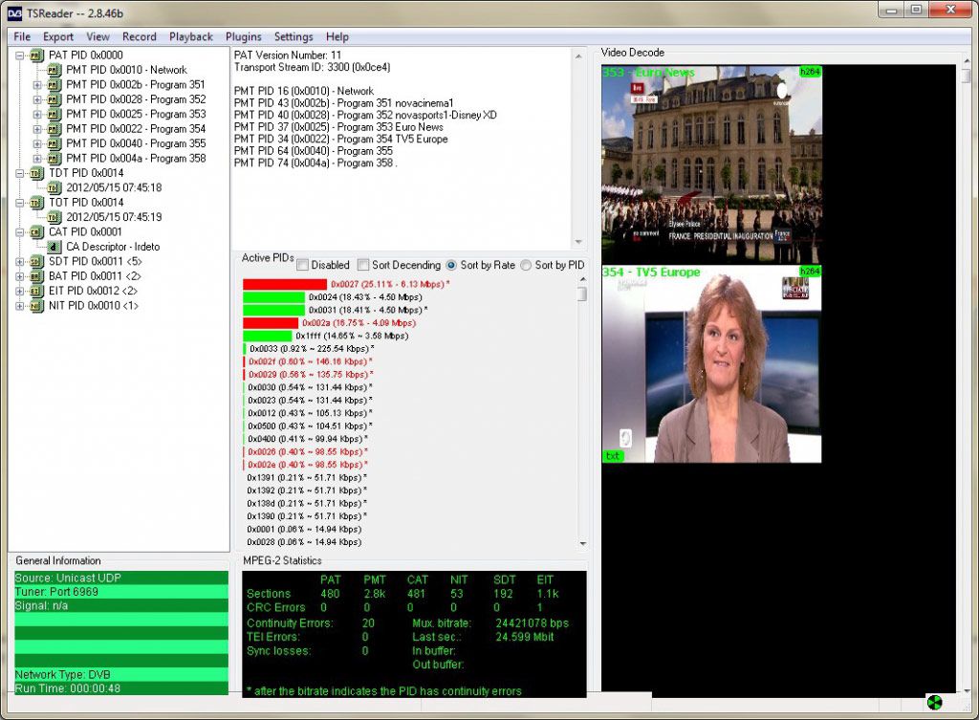Click the red bar for PID 0x0027

(285, 285)
